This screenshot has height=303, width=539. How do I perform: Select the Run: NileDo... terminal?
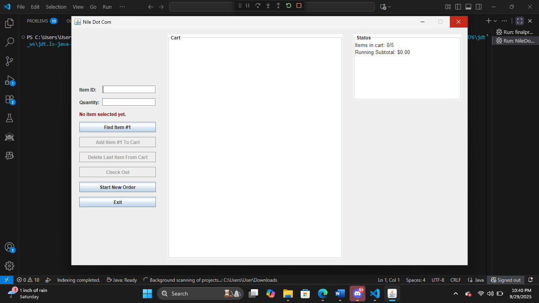coord(515,41)
